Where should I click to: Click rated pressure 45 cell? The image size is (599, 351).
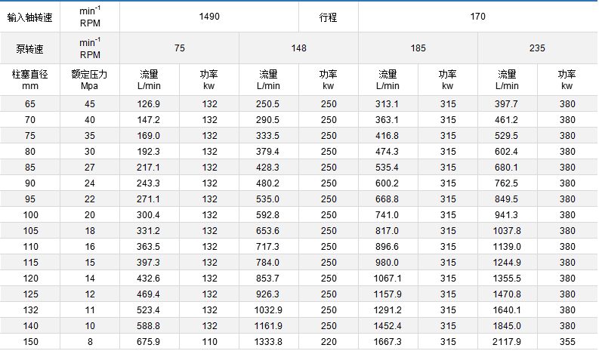(90, 104)
